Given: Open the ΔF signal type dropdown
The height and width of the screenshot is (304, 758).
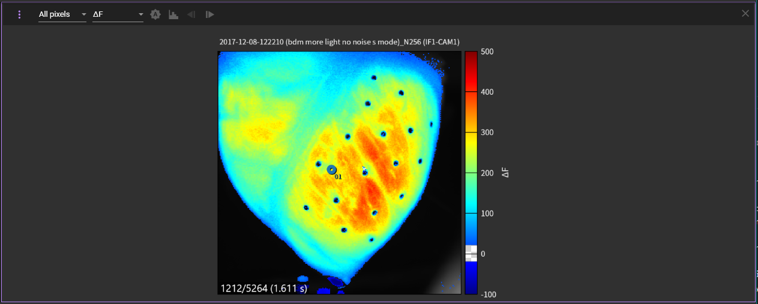Looking at the screenshot, I should [118, 14].
